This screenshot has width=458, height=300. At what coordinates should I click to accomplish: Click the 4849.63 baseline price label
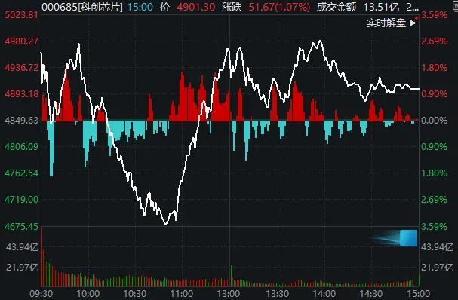pos(22,121)
